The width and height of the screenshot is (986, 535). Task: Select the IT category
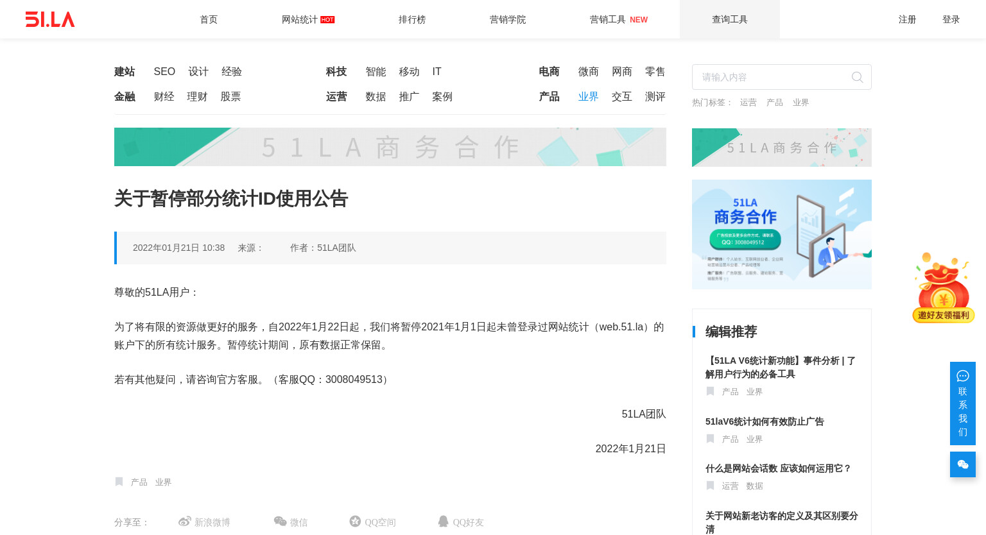coord(437,71)
